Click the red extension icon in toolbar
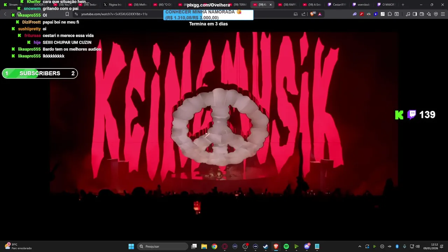The image size is (448, 252). [x=362, y=14]
